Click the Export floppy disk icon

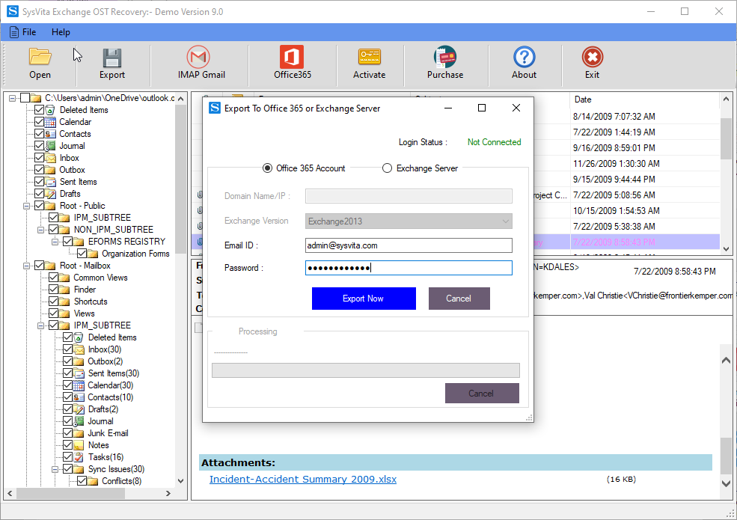click(x=112, y=58)
